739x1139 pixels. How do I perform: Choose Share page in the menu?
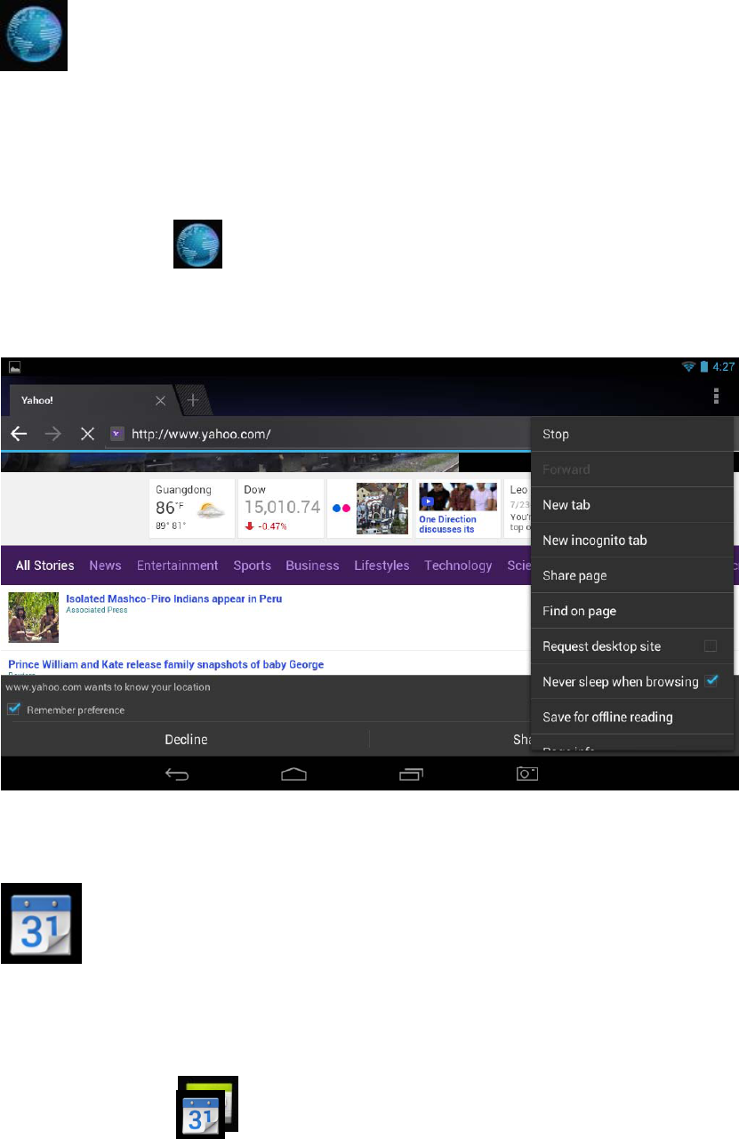pyautogui.click(x=631, y=575)
